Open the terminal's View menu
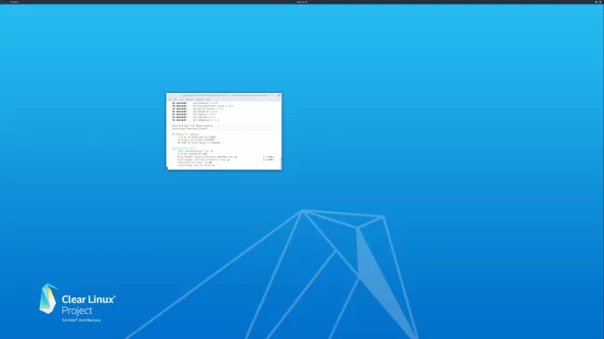This screenshot has width=604, height=339. tap(181, 99)
